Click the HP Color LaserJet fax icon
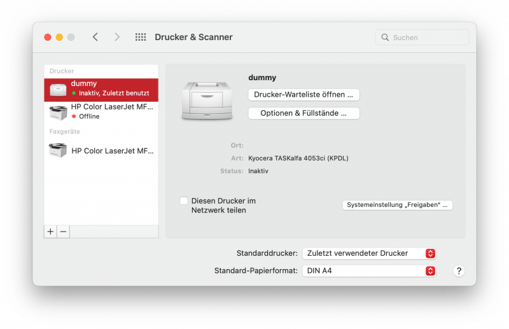This screenshot has height=329, width=509. [58, 150]
